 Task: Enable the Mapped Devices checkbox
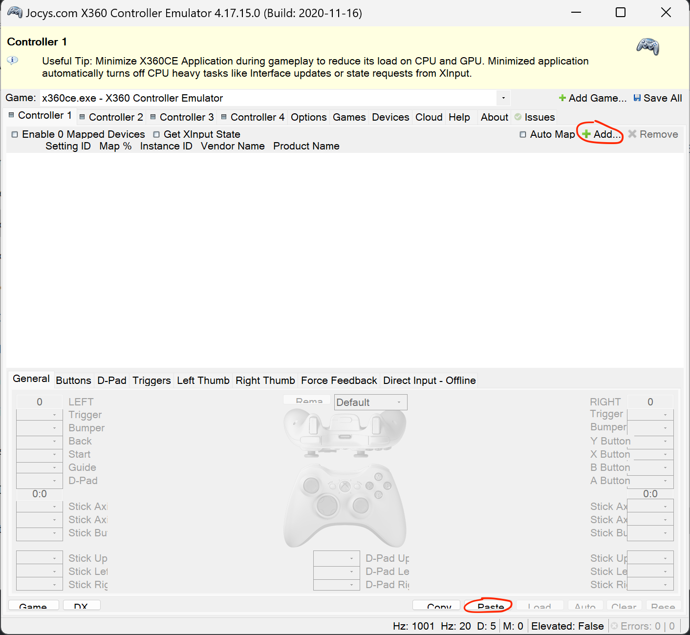[15, 134]
